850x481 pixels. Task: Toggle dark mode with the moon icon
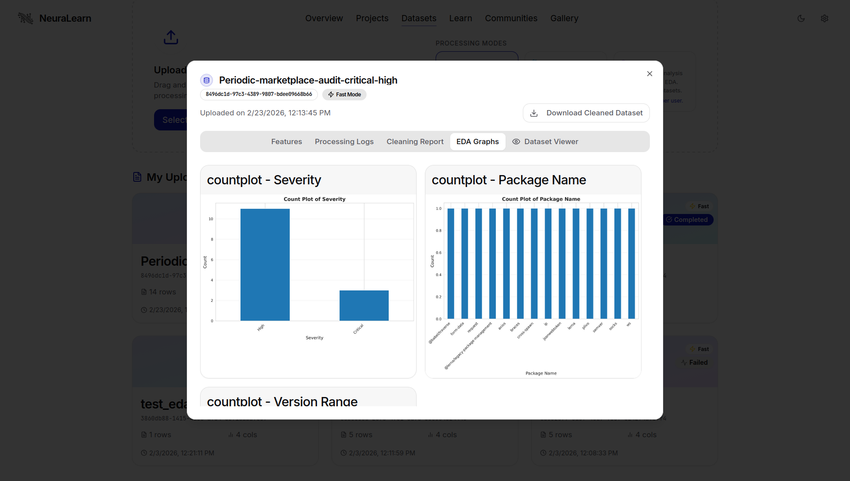(x=801, y=18)
